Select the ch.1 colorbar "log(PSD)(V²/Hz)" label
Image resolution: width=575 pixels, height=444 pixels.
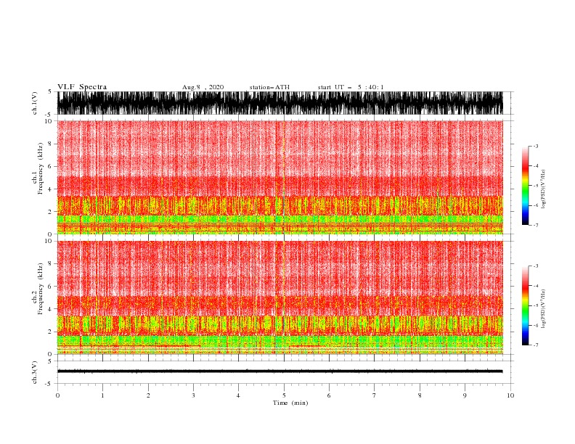click(543, 189)
